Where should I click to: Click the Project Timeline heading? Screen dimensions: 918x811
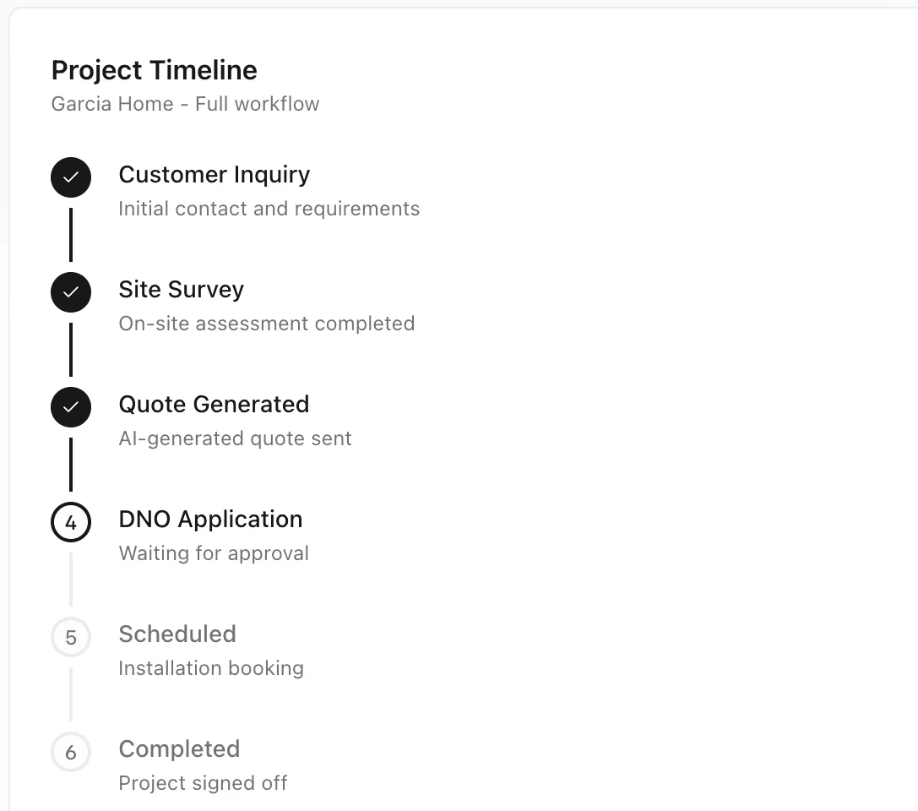click(155, 70)
